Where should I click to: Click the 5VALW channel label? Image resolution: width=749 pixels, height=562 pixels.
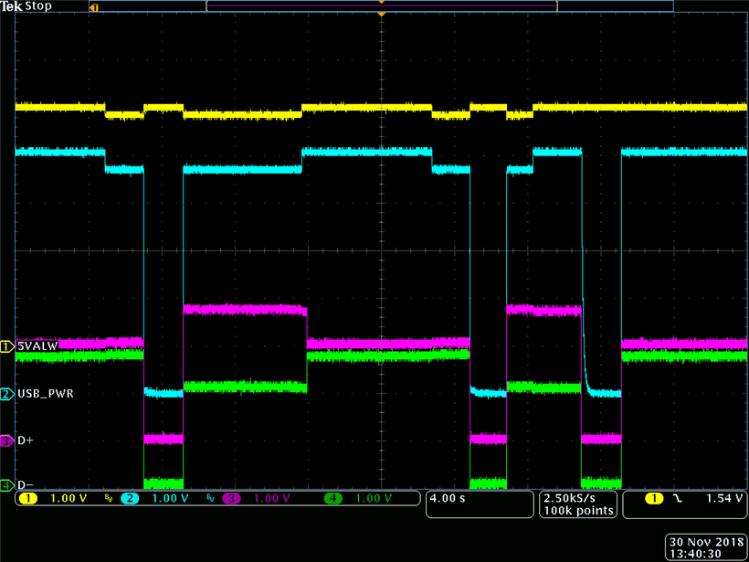coord(37,346)
